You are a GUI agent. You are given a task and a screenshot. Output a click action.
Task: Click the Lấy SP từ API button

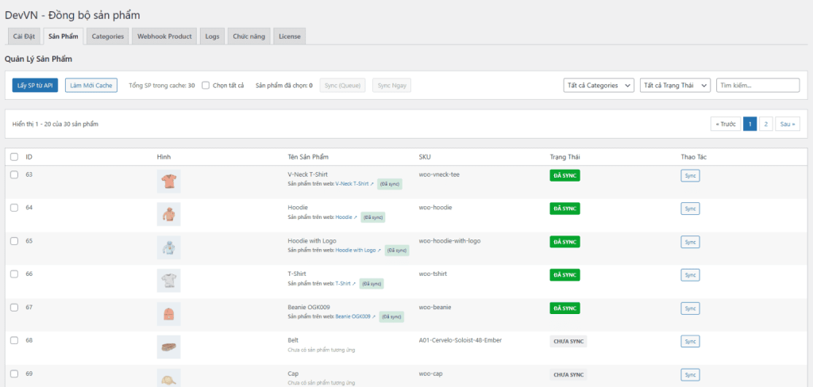(x=35, y=85)
